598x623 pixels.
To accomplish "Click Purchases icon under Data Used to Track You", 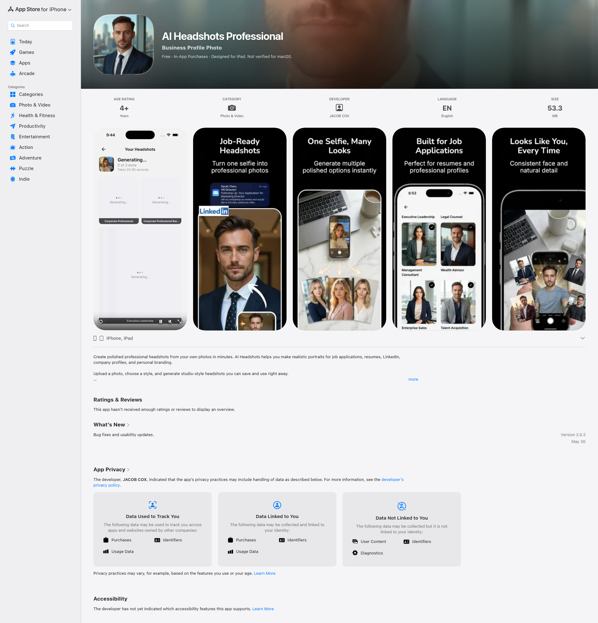I will coord(106,540).
